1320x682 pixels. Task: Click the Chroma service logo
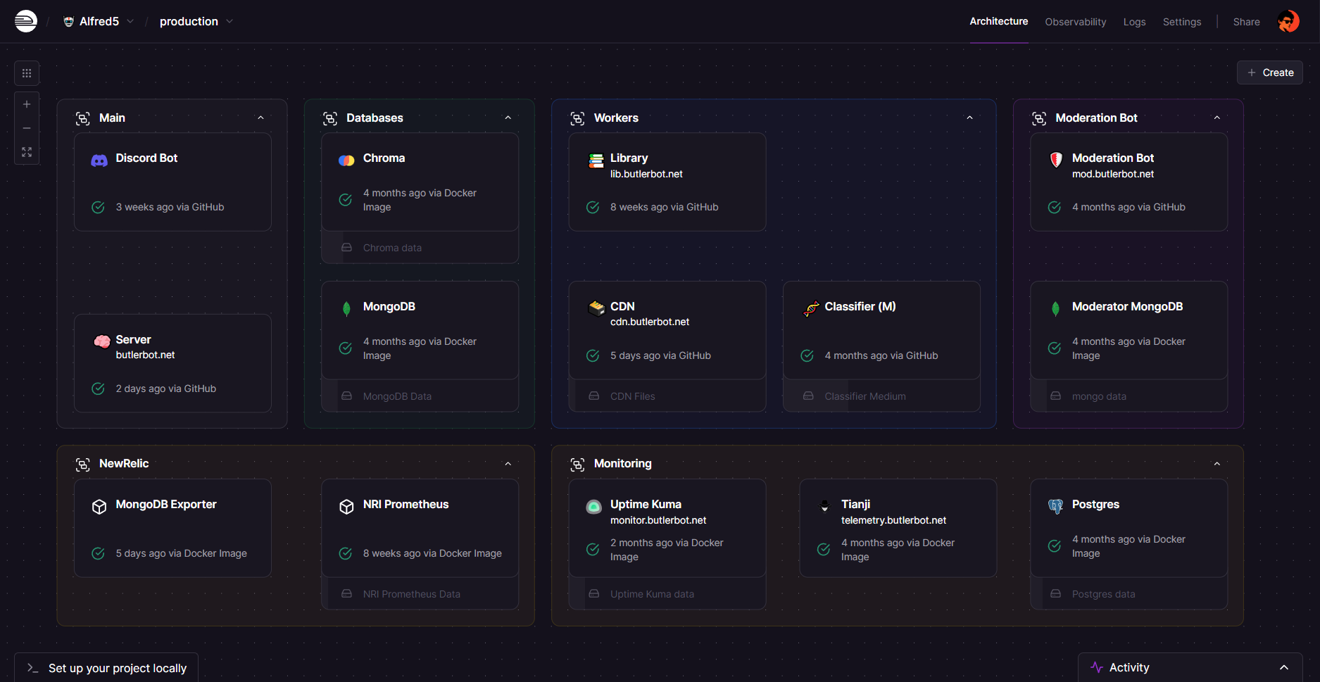[346, 160]
